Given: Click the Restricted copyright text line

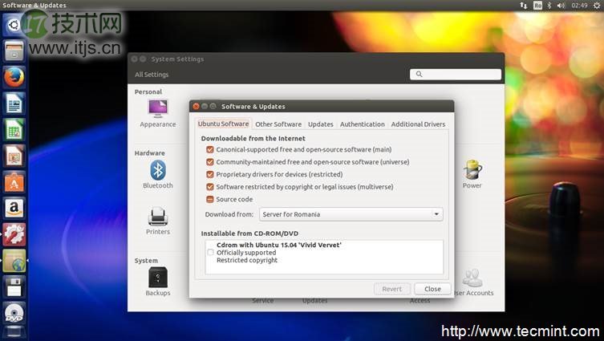Looking at the screenshot, I should coord(247,261).
